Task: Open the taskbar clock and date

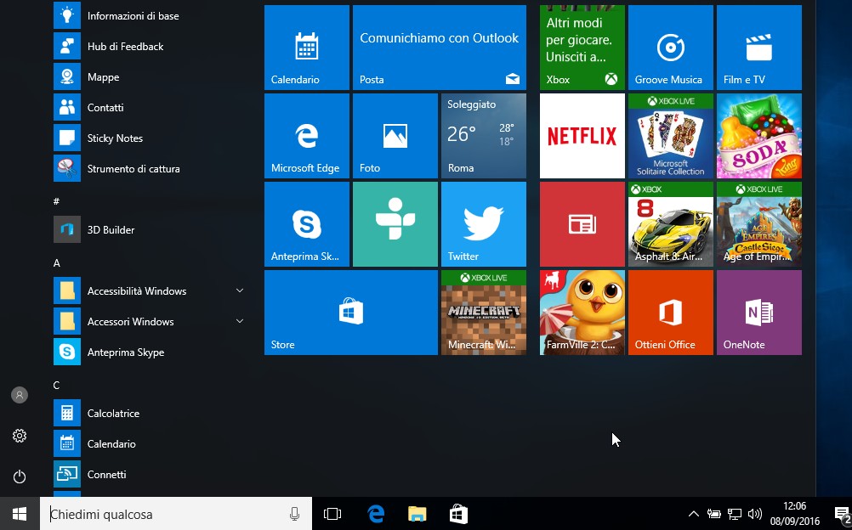Action: coord(795,514)
